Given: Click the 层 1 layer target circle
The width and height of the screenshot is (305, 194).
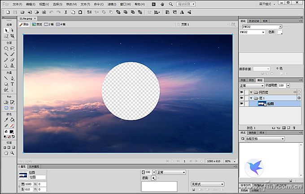Looking at the screenshot, I should pos(299,98).
